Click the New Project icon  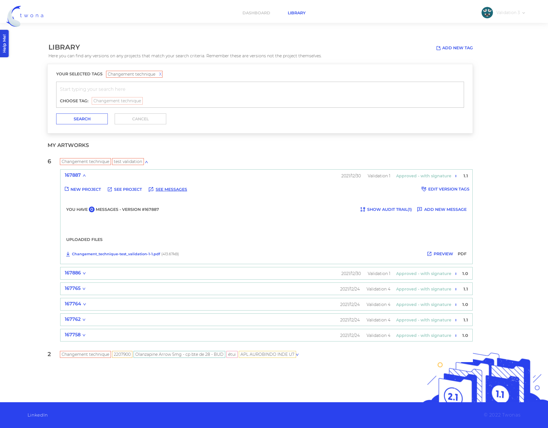[x=67, y=189]
